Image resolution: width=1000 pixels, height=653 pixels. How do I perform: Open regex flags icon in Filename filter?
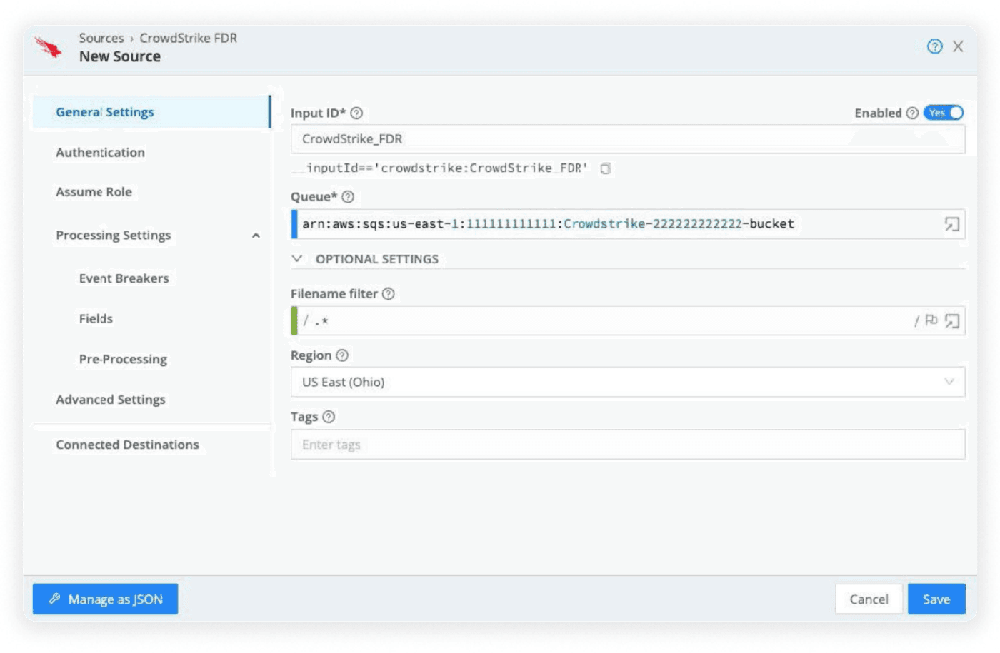pos(931,320)
